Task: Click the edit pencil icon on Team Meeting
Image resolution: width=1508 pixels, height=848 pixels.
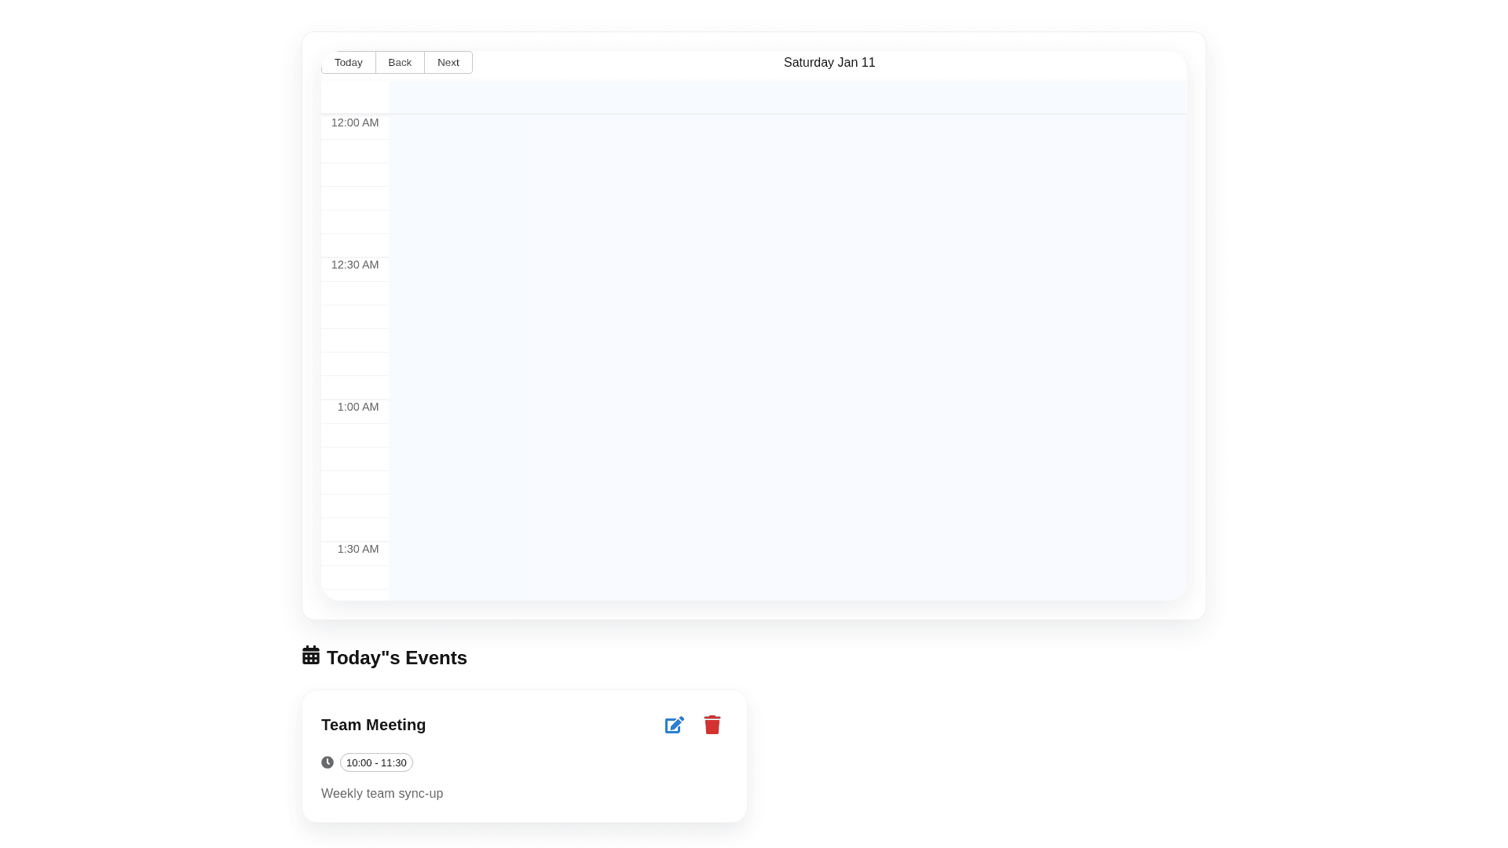Action: (x=674, y=725)
